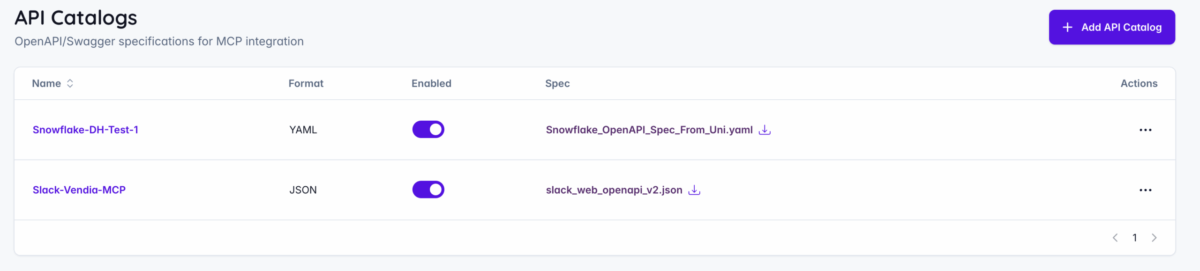Go to the previous page chevron
The height and width of the screenshot is (271, 1200).
click(x=1115, y=238)
